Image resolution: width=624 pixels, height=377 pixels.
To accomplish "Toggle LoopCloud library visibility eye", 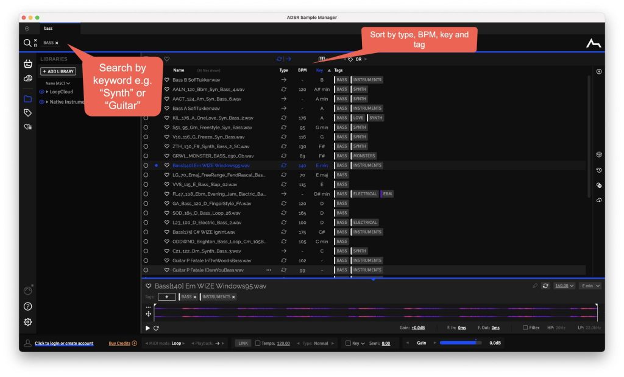I will pyautogui.click(x=42, y=92).
